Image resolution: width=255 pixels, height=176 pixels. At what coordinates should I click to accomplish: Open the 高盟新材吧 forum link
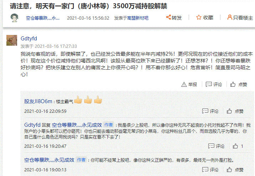pos(138,18)
